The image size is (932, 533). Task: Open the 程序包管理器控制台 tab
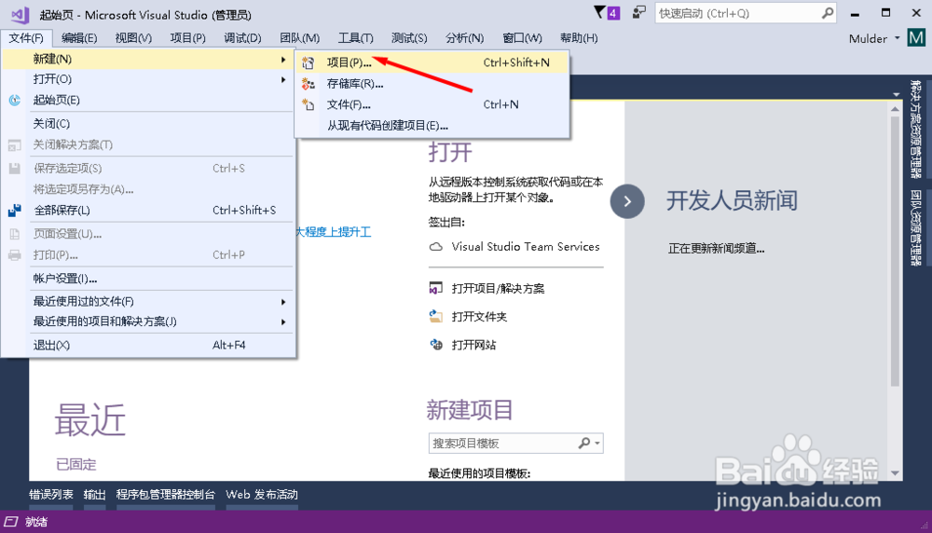tap(165, 495)
